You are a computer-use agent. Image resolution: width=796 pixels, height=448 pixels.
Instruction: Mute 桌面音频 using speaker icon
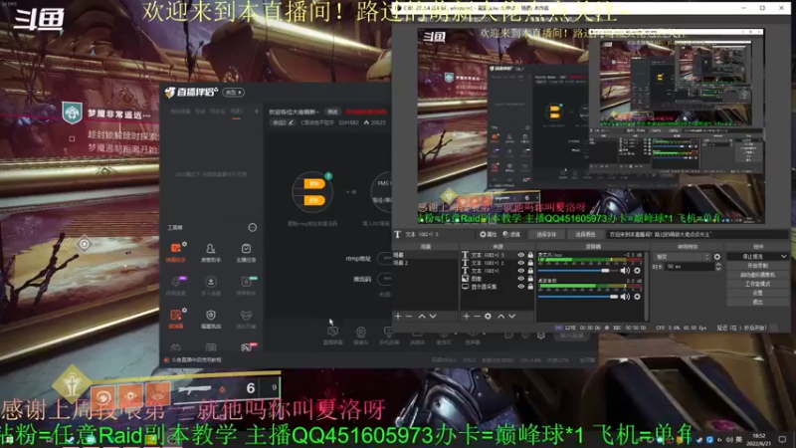(x=625, y=297)
